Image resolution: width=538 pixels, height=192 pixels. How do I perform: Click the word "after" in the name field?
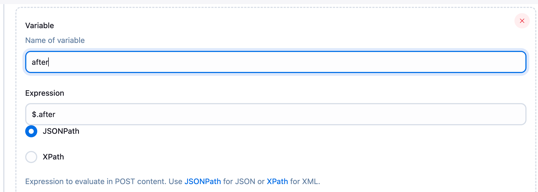(40, 62)
